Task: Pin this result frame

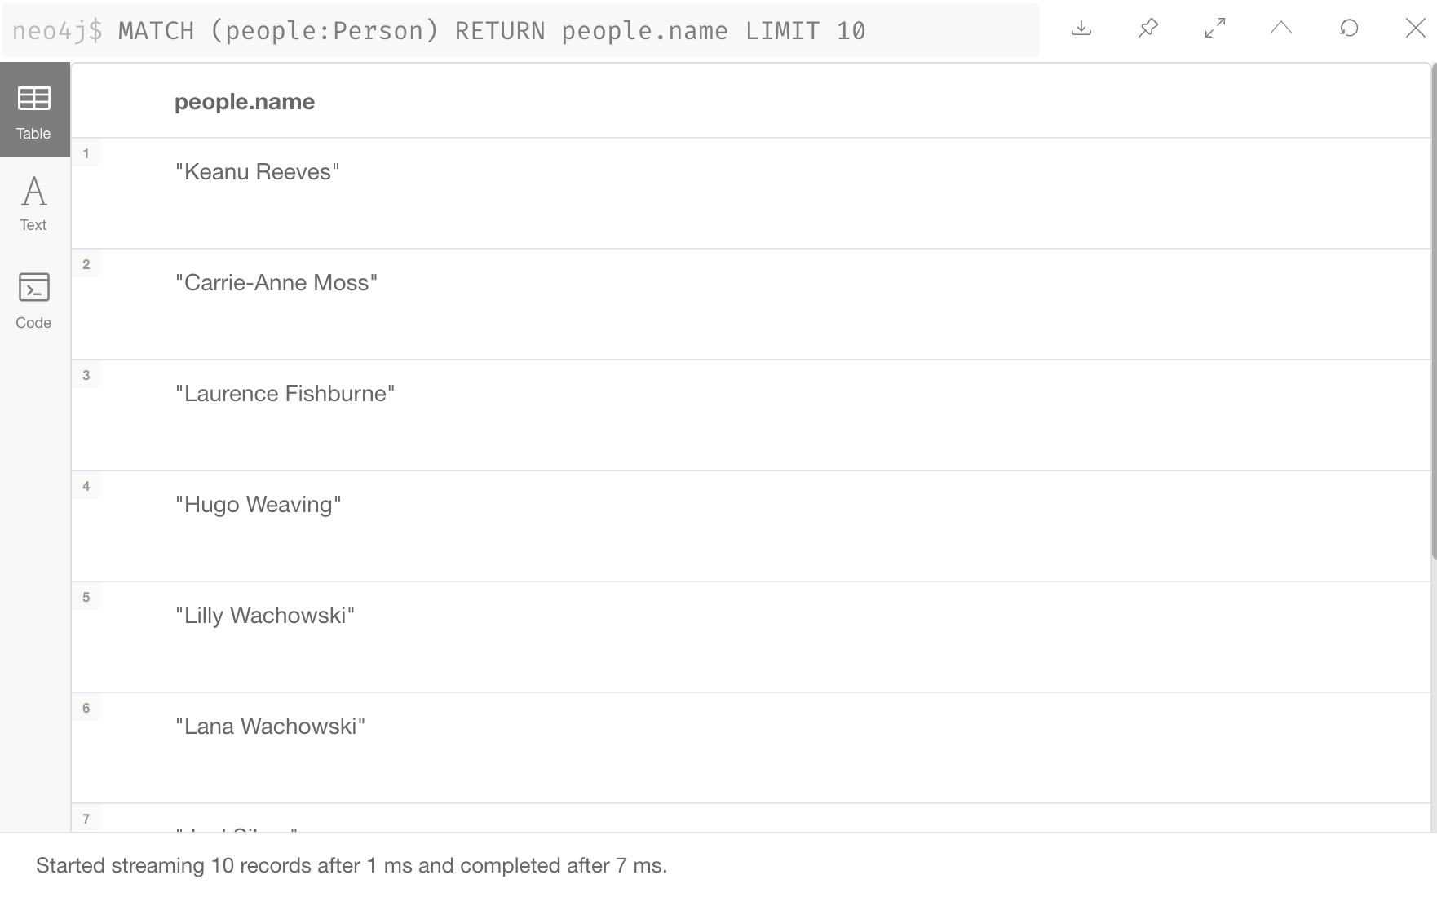Action: point(1148,29)
